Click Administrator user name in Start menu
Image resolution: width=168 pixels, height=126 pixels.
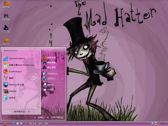pos(11,51)
